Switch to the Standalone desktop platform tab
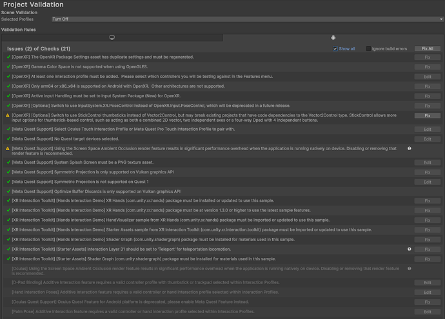Viewport: 445px width, 319px height. [112, 38]
